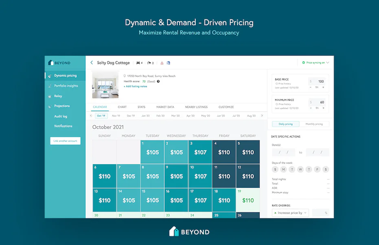The height and width of the screenshot is (245, 379).
Task: Switch to the Market Data tab
Action: coord(165,107)
